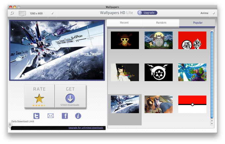
Task: Share wallpaper via Twitter icon
Action: 36,116
